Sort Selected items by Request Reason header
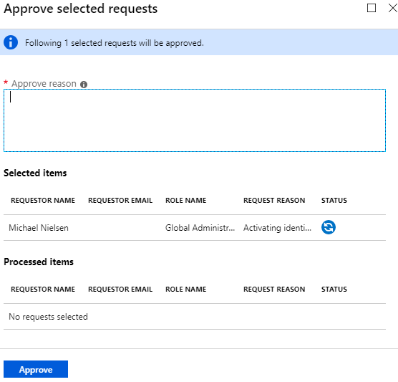This screenshot has height=382, width=398. pos(274,200)
